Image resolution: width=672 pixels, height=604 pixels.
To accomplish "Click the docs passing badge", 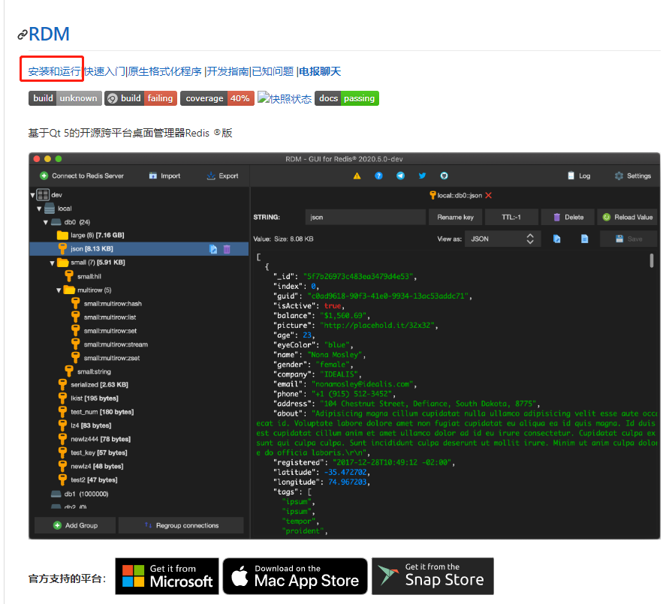I will pos(347,98).
